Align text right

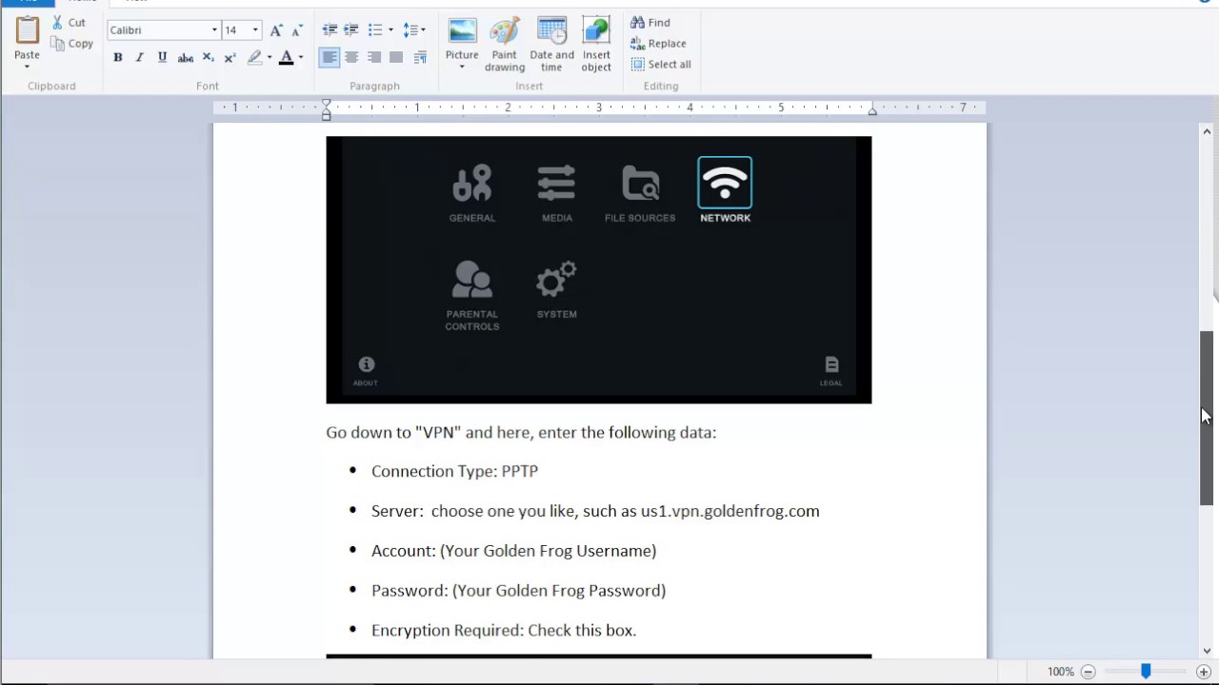coord(374,58)
